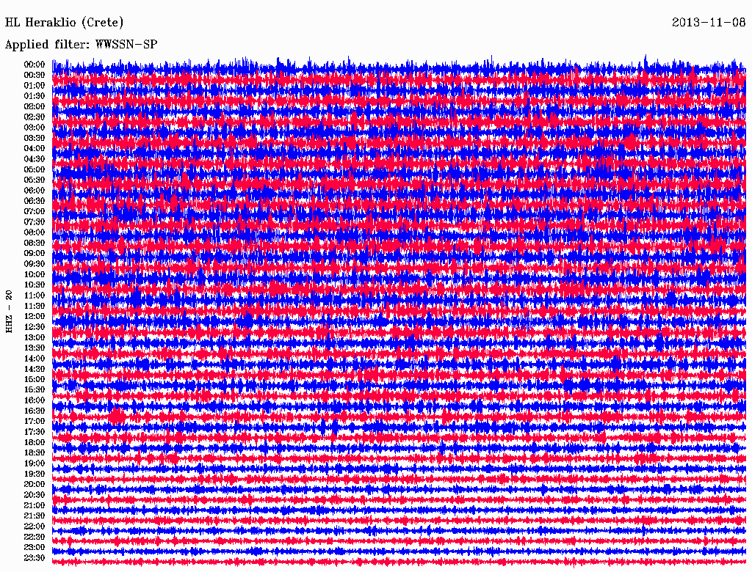This screenshot has width=752, height=572.
Task: Click the '16:30' time label
Action: (x=35, y=411)
